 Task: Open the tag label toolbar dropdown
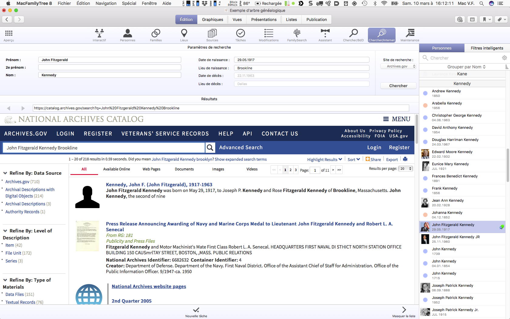tap(501, 19)
